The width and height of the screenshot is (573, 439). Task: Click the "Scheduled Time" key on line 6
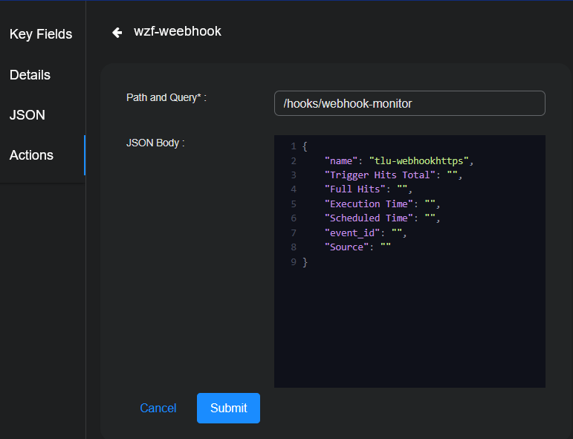369,218
